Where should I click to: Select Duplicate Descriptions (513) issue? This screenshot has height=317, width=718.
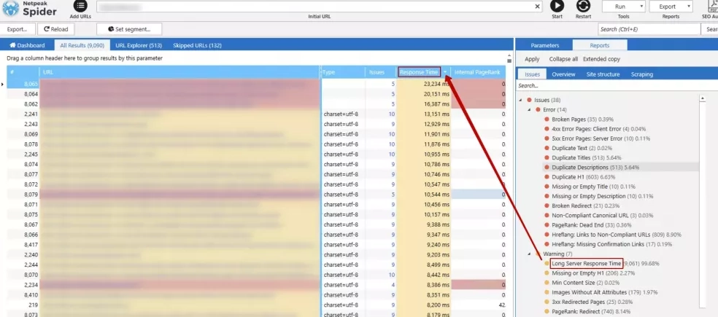pos(594,168)
